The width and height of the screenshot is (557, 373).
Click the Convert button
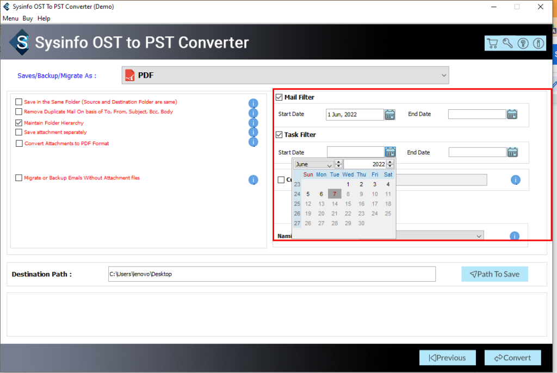coord(512,358)
